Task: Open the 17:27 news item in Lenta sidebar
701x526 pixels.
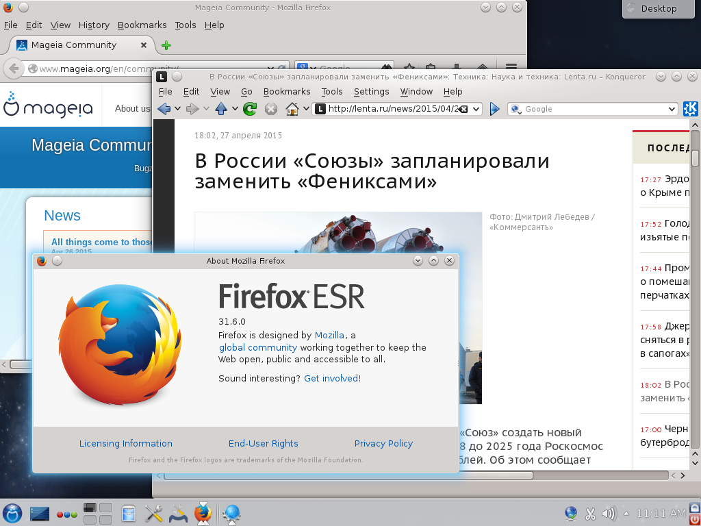Action: (664, 186)
